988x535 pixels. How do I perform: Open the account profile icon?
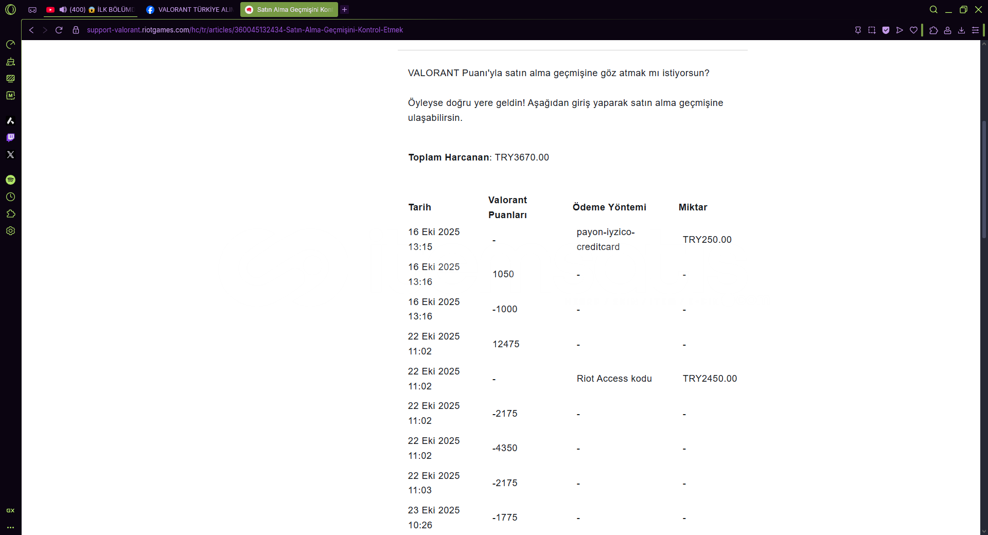tap(947, 30)
